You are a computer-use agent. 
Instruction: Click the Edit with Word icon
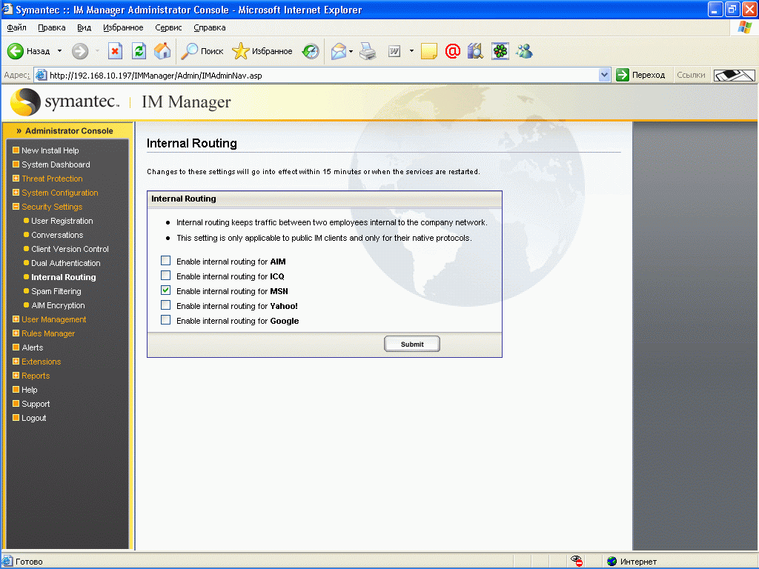click(394, 51)
